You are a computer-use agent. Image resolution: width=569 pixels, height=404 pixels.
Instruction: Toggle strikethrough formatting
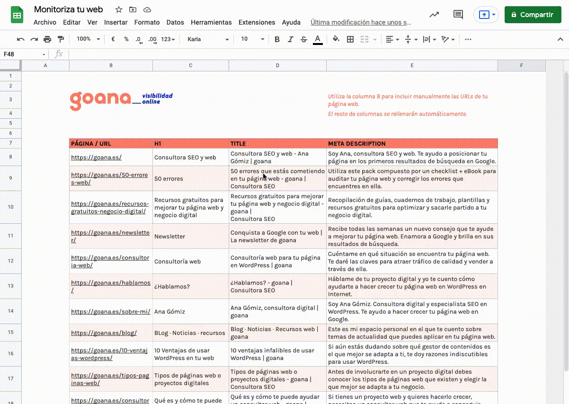[304, 39]
